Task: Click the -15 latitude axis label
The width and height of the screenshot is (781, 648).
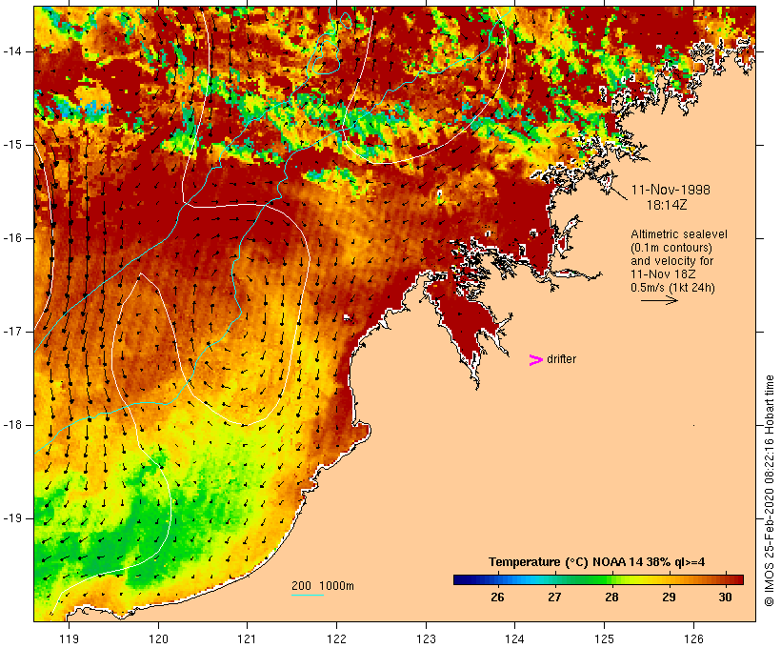Action: pos(12,145)
